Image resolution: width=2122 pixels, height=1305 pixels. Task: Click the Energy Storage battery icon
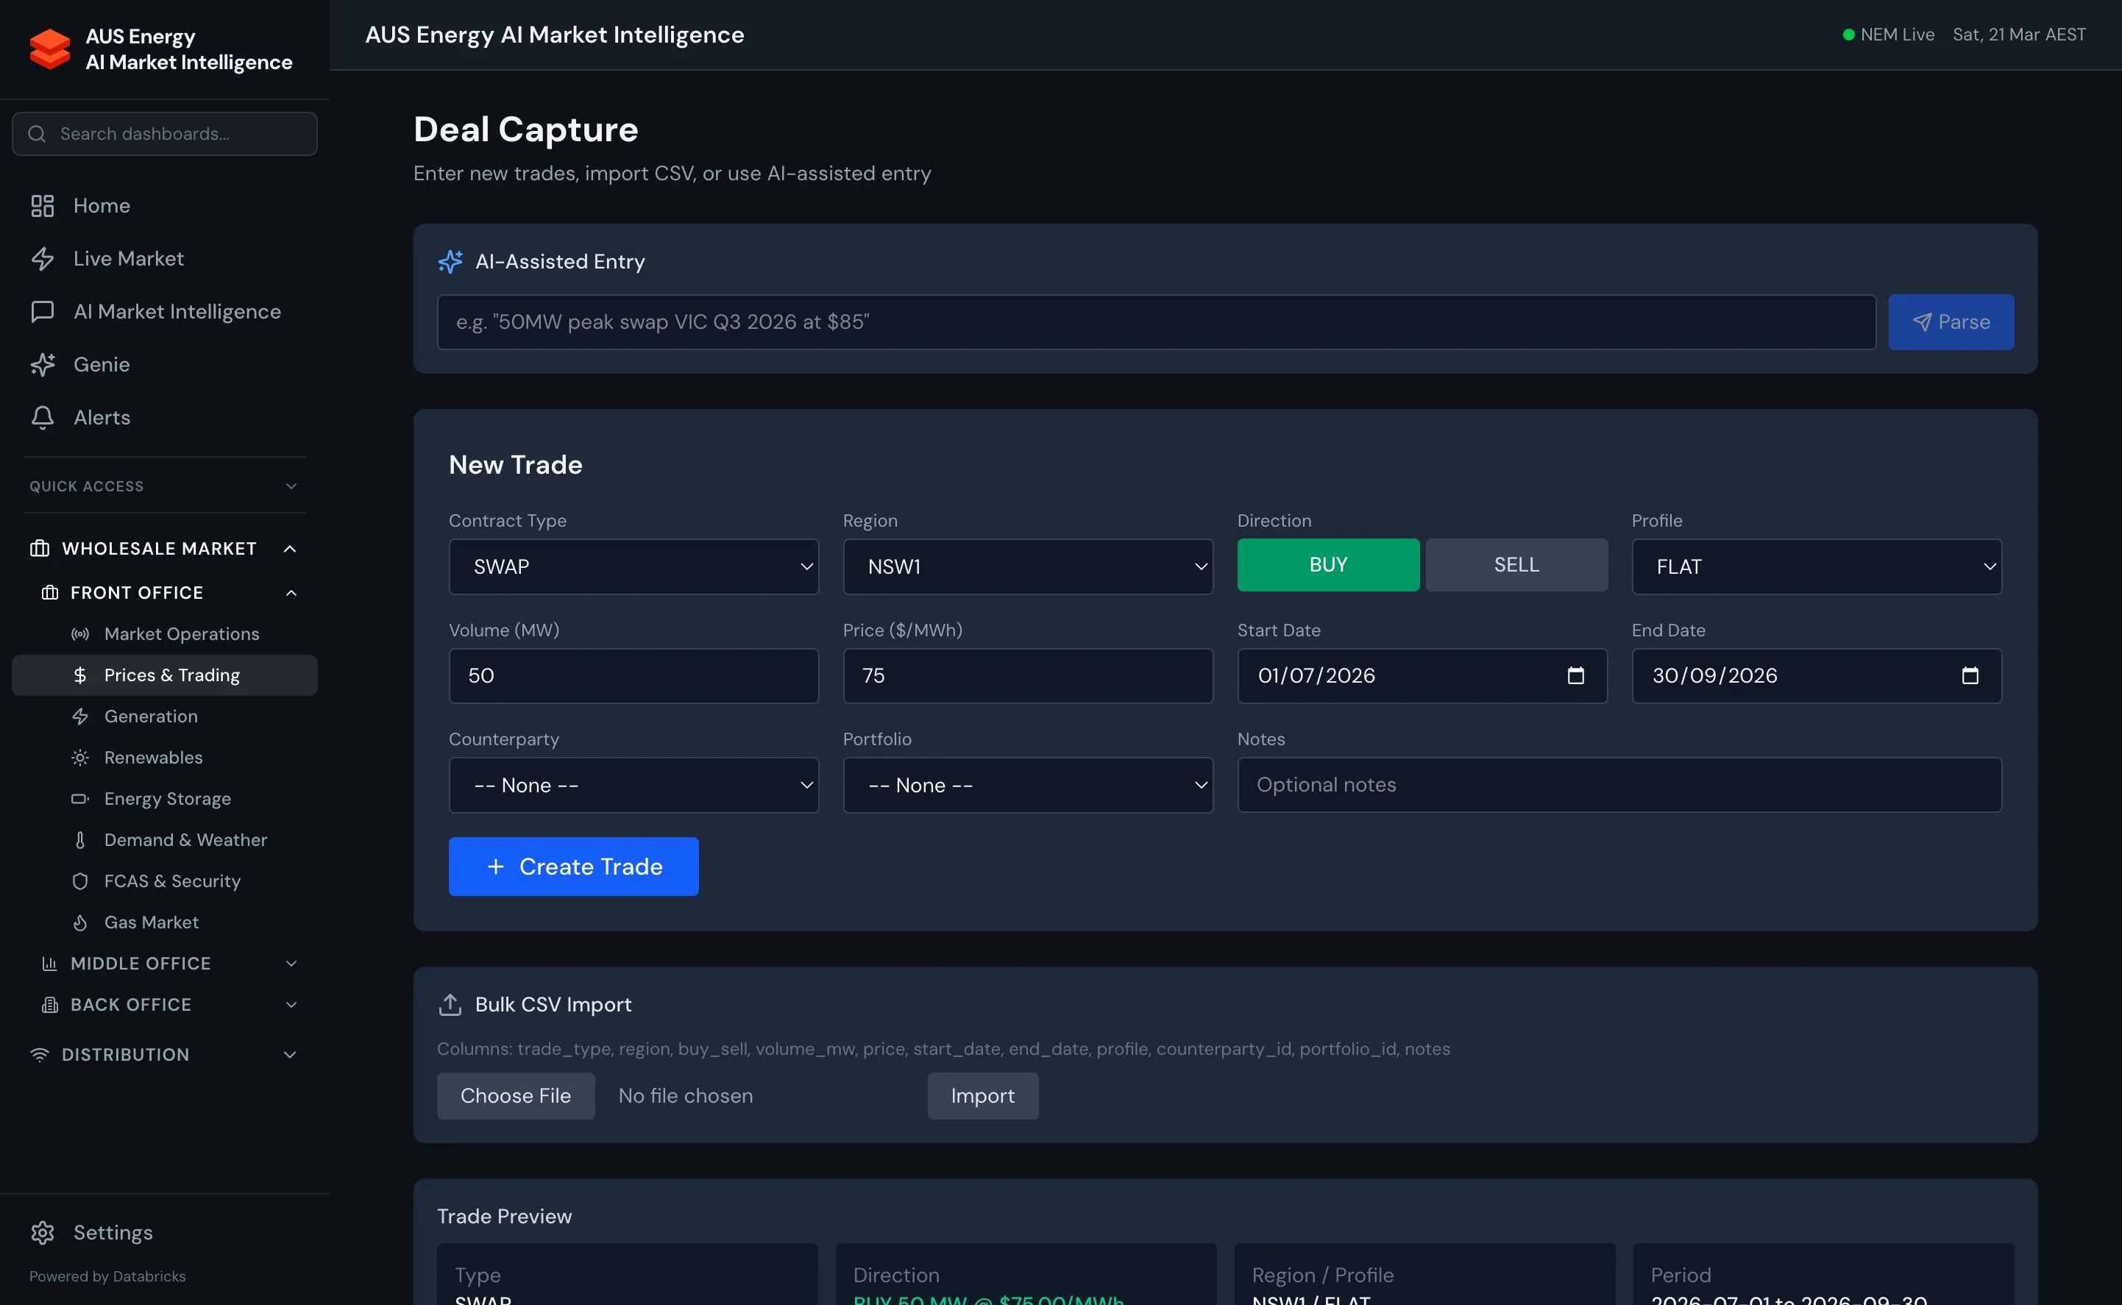[80, 798]
